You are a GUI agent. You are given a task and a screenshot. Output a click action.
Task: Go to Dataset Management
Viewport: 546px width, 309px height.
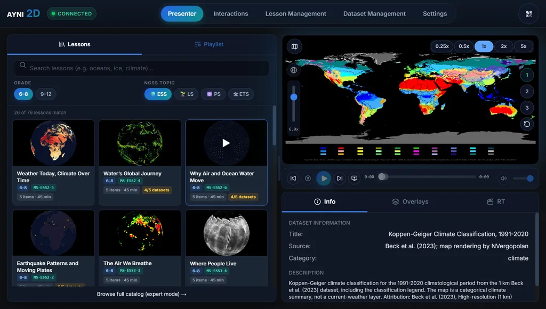pos(374,13)
